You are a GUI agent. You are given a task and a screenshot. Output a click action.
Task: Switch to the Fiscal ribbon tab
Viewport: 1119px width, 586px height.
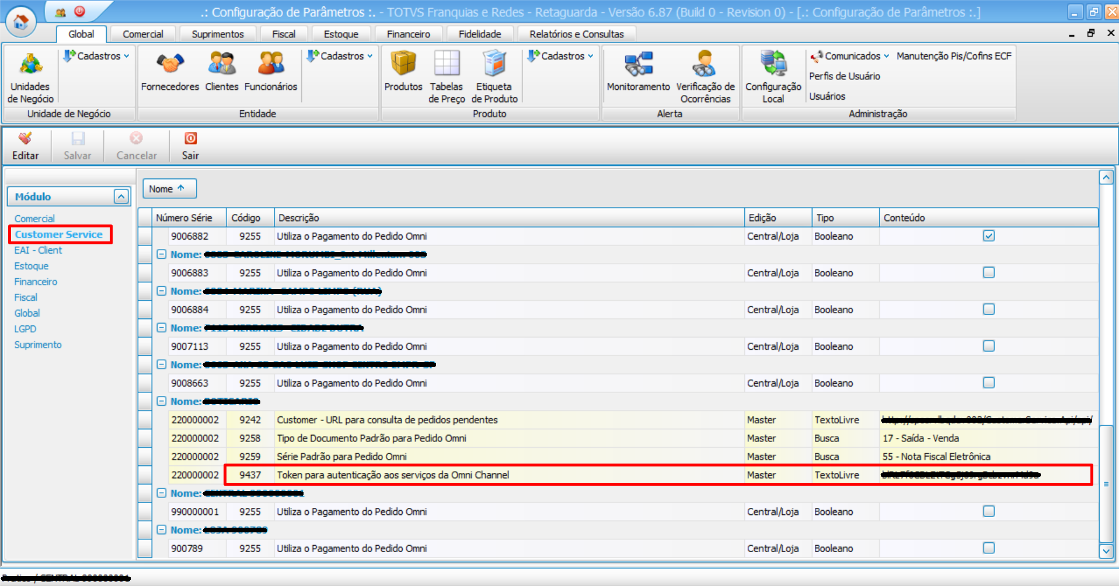pyautogui.click(x=284, y=34)
